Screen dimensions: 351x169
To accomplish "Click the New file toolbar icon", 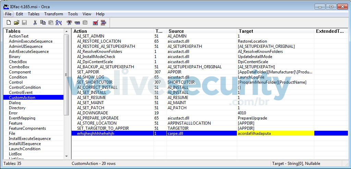I will pyautogui.click(x=9, y=23).
